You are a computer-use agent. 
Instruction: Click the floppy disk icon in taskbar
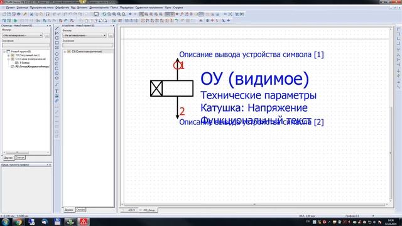[57, 222]
